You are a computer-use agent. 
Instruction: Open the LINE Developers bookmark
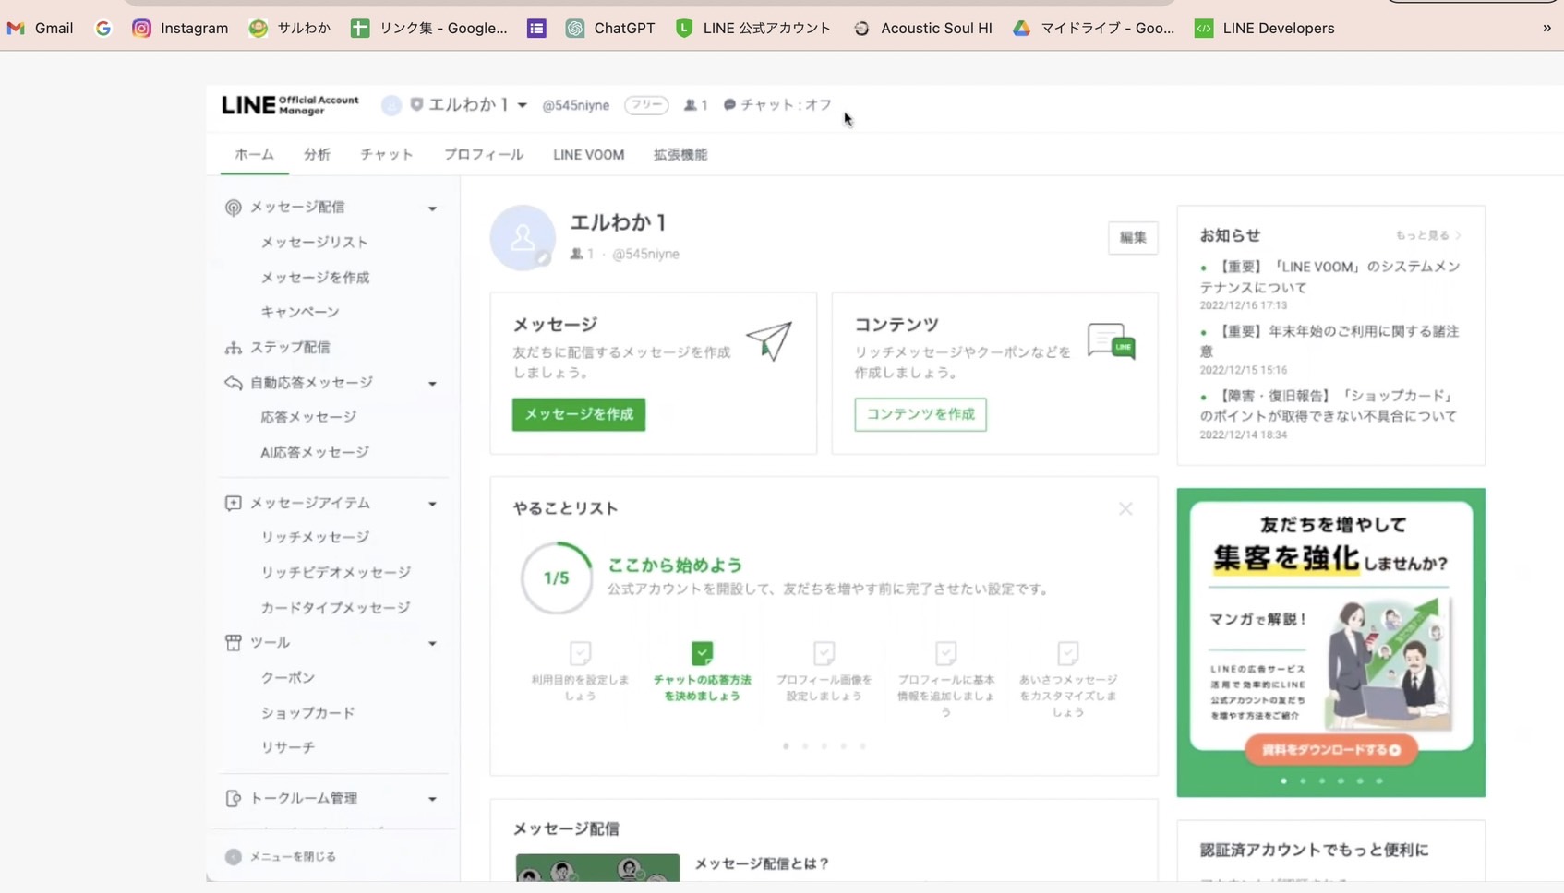[x=1265, y=28]
